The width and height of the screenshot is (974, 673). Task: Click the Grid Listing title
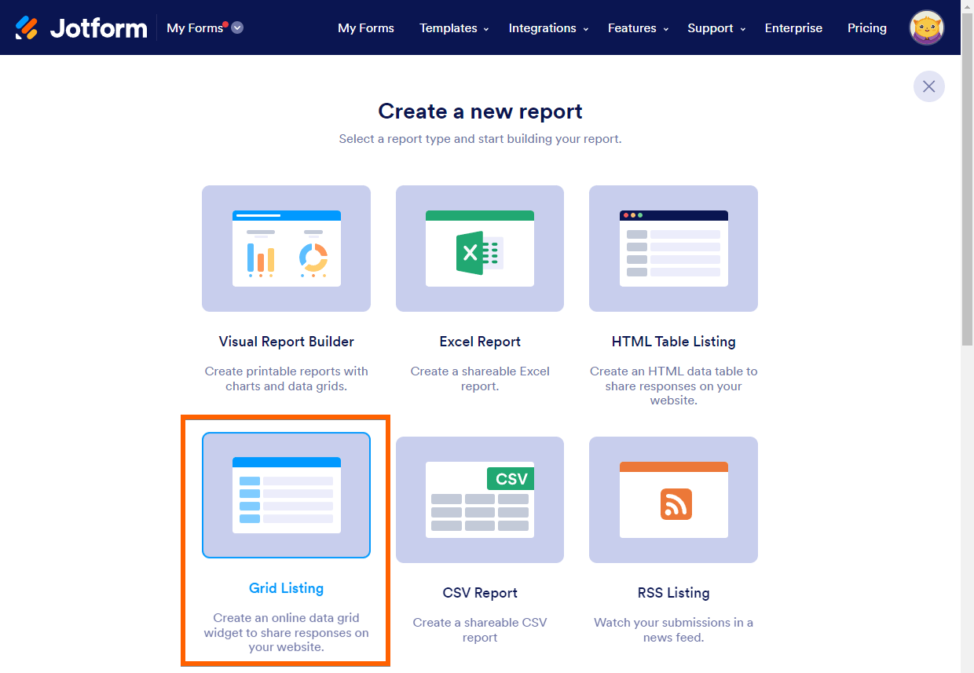point(286,588)
